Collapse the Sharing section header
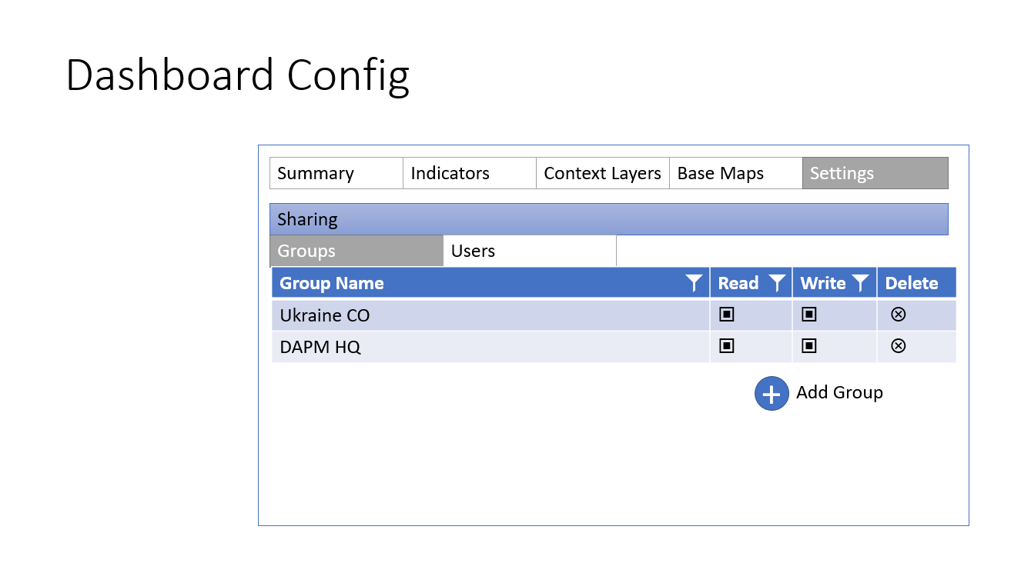The image size is (1031, 573). click(608, 219)
